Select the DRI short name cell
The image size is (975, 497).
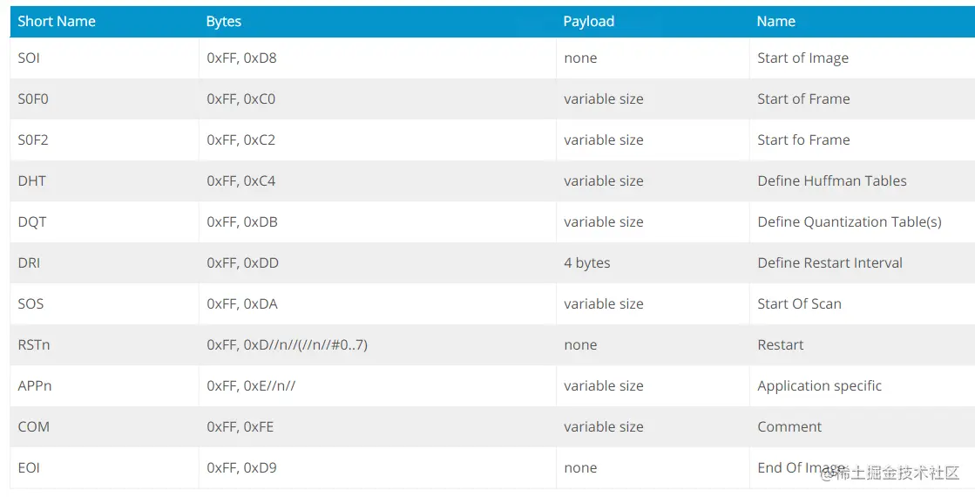[x=105, y=263]
